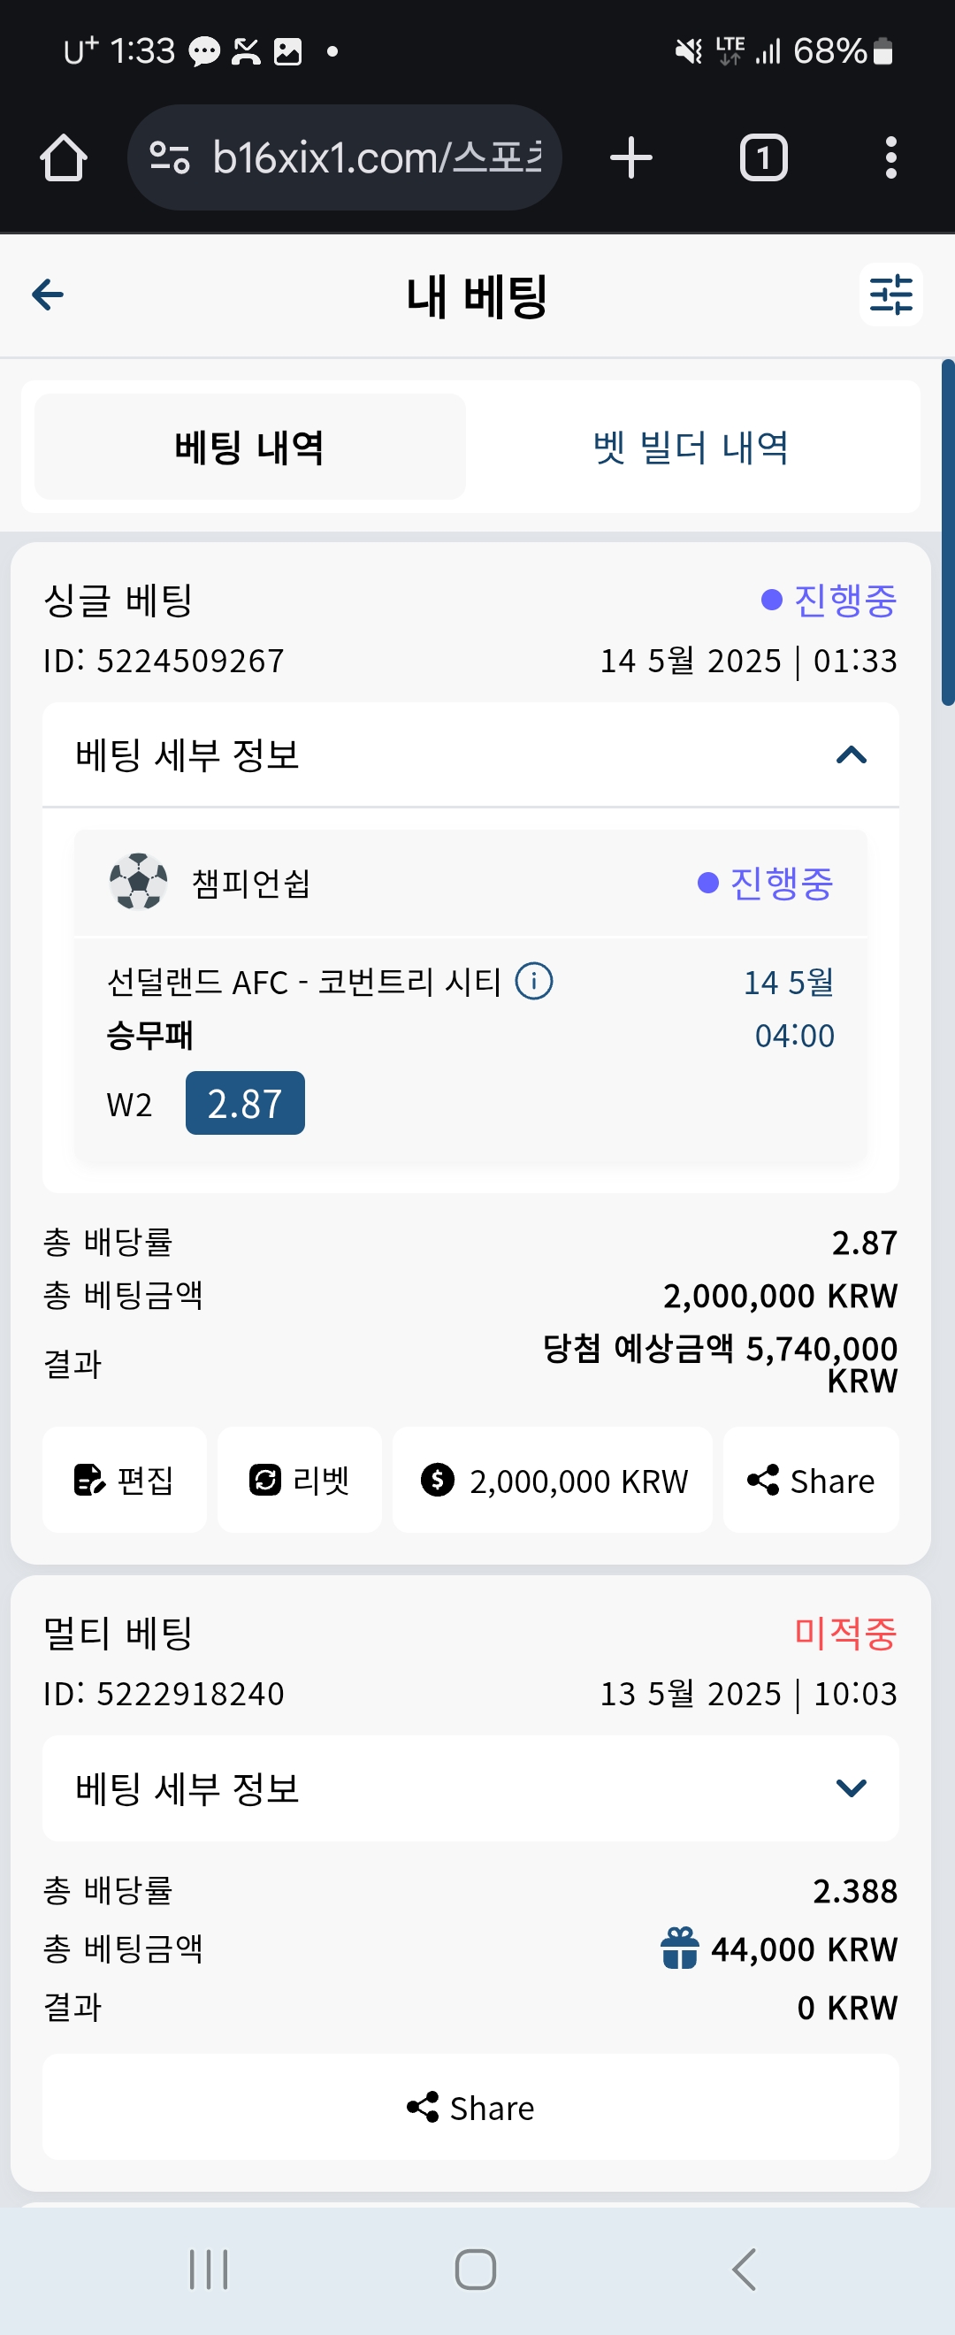Click the 리벳 rebet button

(x=299, y=1480)
